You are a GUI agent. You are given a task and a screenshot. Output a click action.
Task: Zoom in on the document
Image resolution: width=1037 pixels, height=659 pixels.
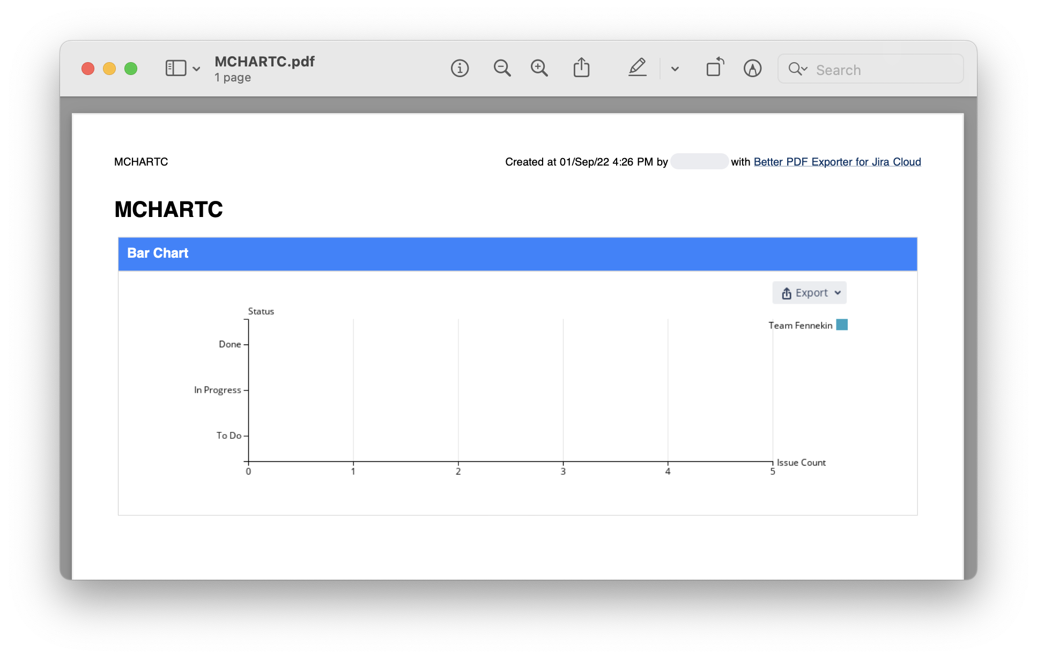[539, 68]
